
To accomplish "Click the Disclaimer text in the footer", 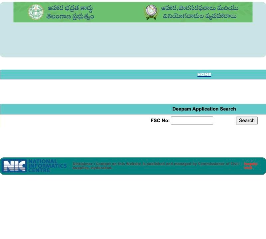I will coord(156,166).
